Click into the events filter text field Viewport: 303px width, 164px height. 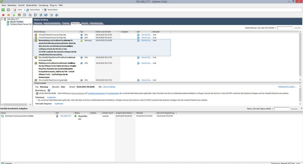coord(285,28)
